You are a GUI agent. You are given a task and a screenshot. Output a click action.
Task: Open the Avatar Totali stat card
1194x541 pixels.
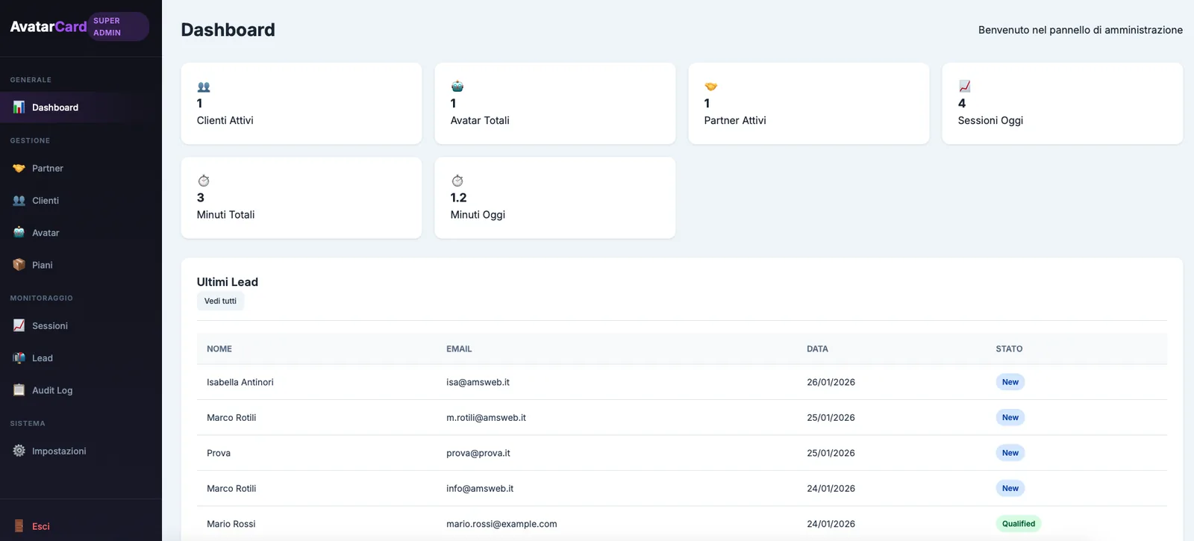click(555, 104)
